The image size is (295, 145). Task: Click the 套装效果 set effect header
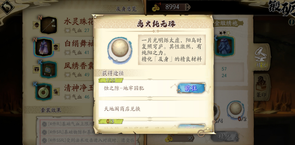point(51,110)
